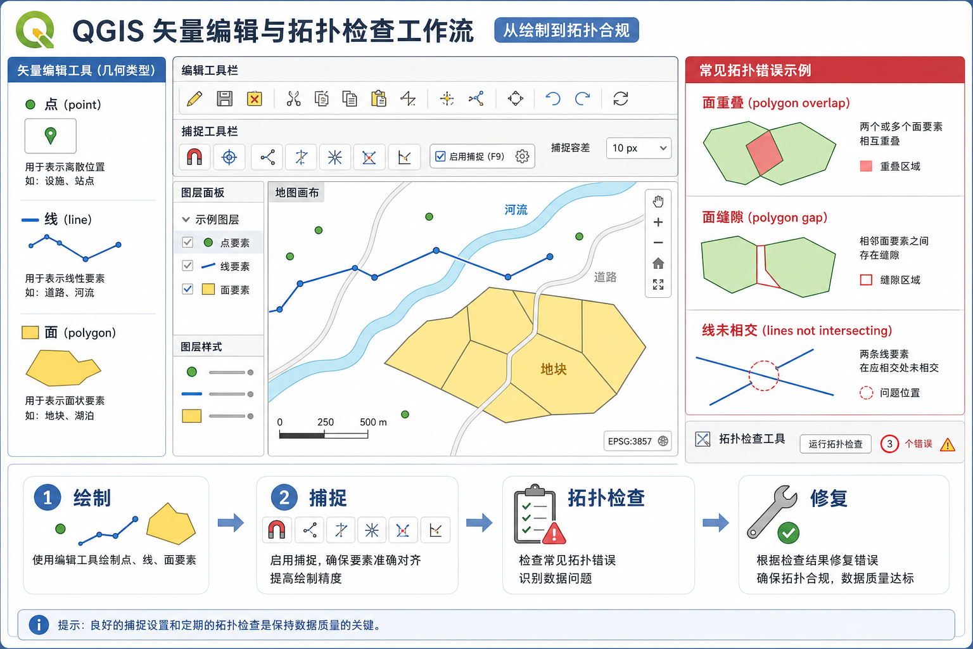Select the 点要素 layer name

pyautogui.click(x=235, y=243)
